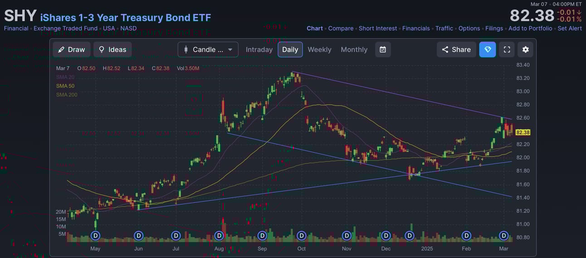Click the July dividend marker

tap(176, 236)
